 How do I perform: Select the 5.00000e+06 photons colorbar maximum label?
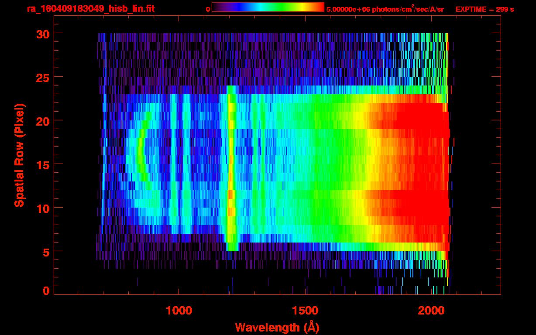pyautogui.click(x=385, y=9)
